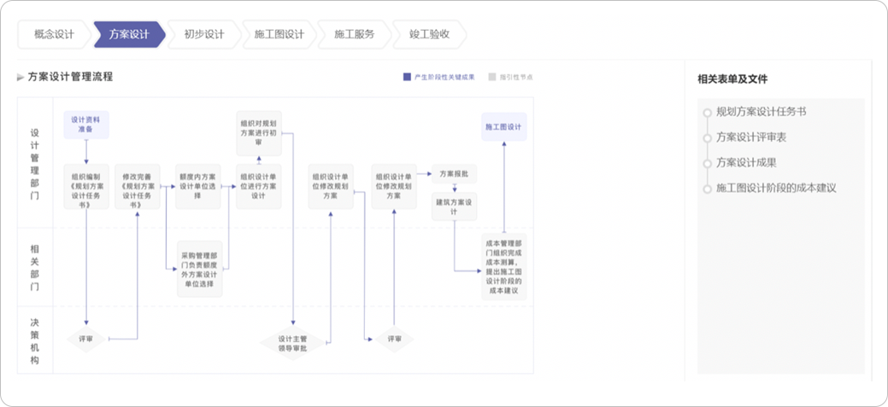This screenshot has height=407, width=888.
Task: Switch to the 概念设计 stage tab
Action: click(54, 35)
